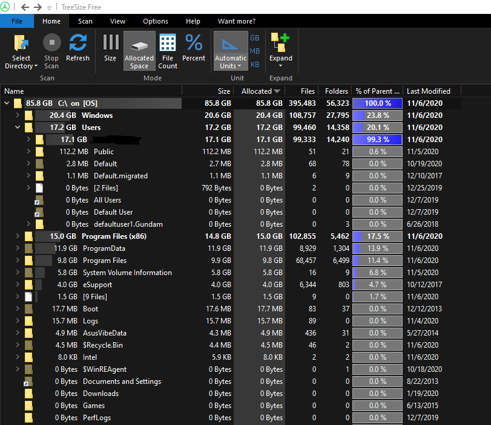Image resolution: width=491 pixels, height=425 pixels.
Task: Click the Want more? link
Action: (x=236, y=21)
